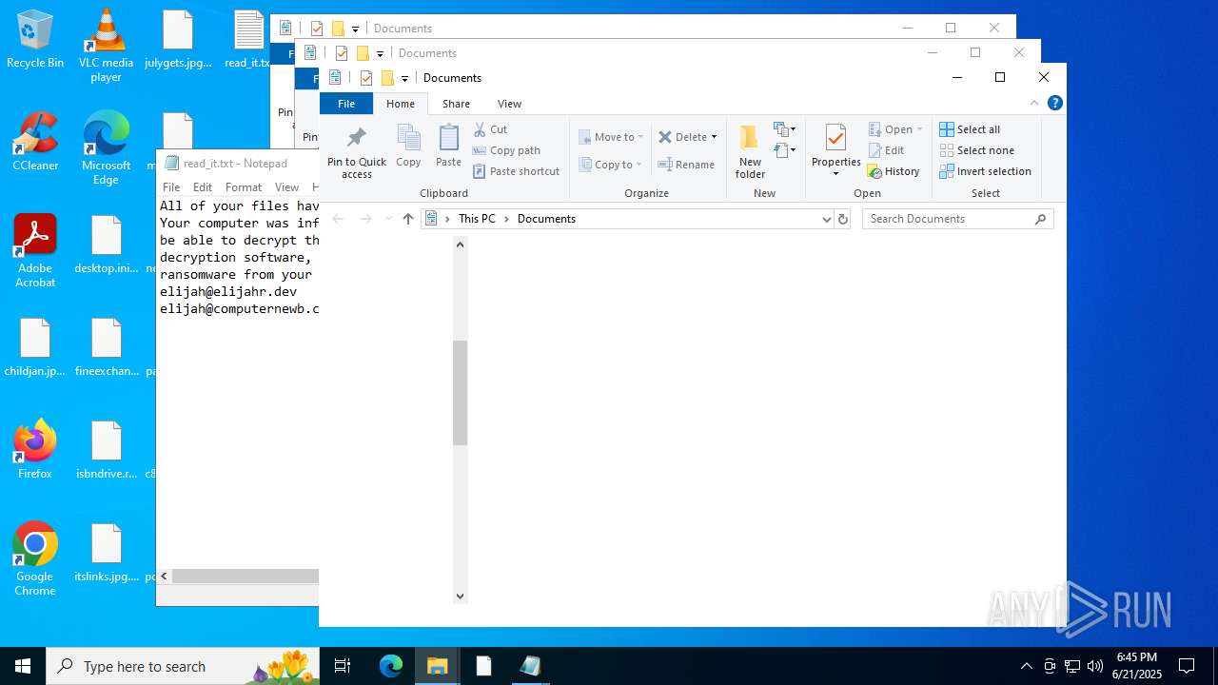Click Copy path in the ribbon

coord(506,150)
